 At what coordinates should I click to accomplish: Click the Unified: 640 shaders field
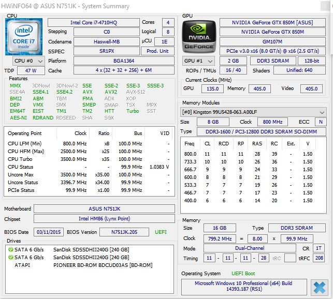point(299,70)
